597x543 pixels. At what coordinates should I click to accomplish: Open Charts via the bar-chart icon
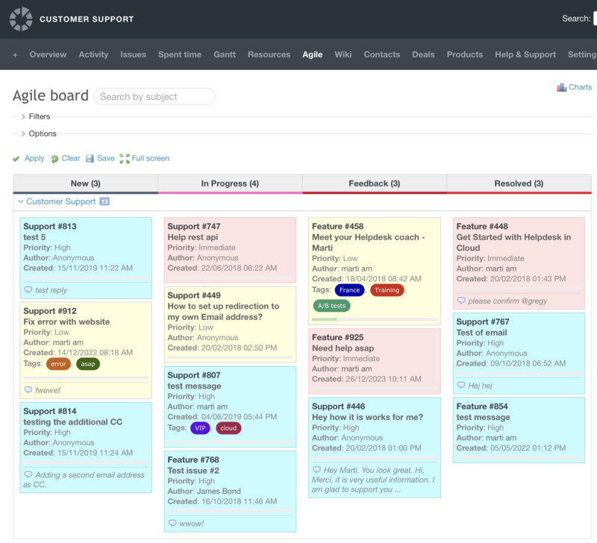point(561,87)
